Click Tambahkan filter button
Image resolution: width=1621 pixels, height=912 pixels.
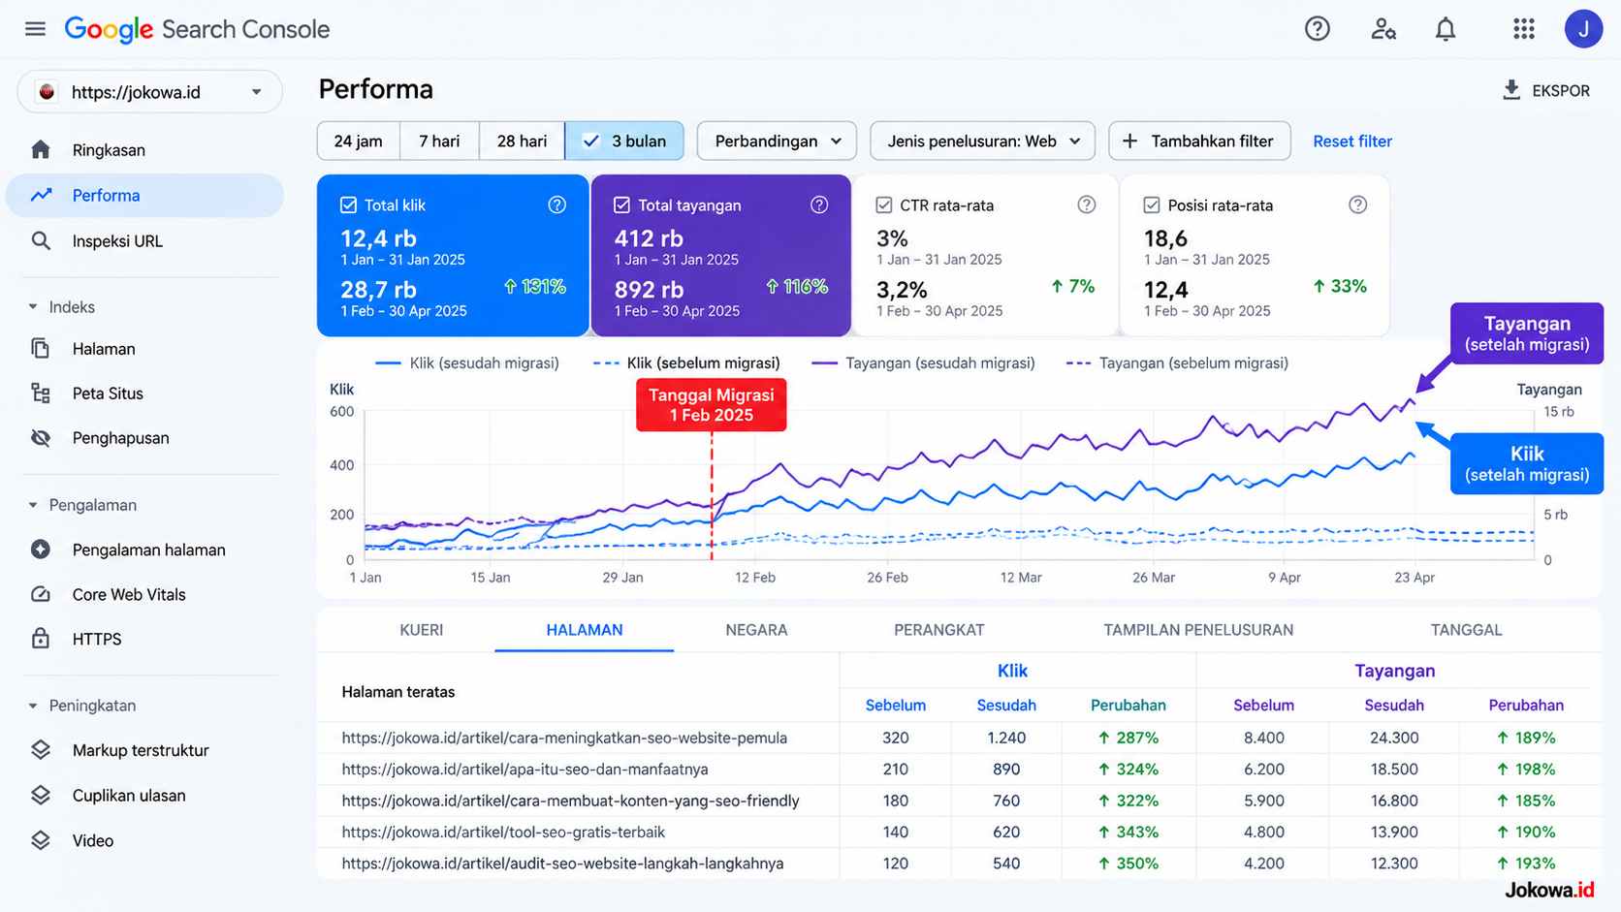[x=1199, y=141]
